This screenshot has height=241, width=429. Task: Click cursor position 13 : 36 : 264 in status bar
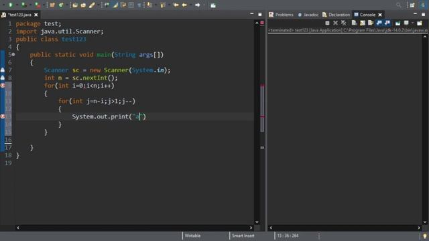[x=288, y=236]
